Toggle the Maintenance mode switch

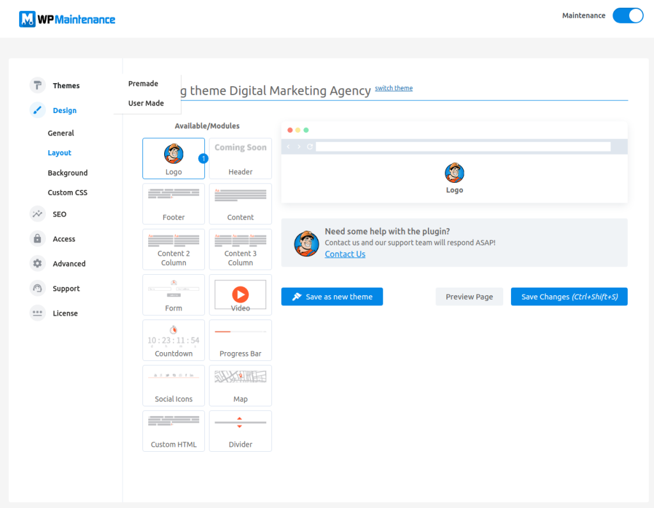point(628,15)
